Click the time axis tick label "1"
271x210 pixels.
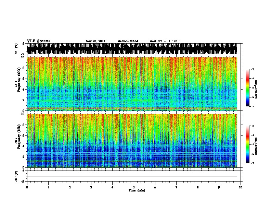(x=48, y=187)
